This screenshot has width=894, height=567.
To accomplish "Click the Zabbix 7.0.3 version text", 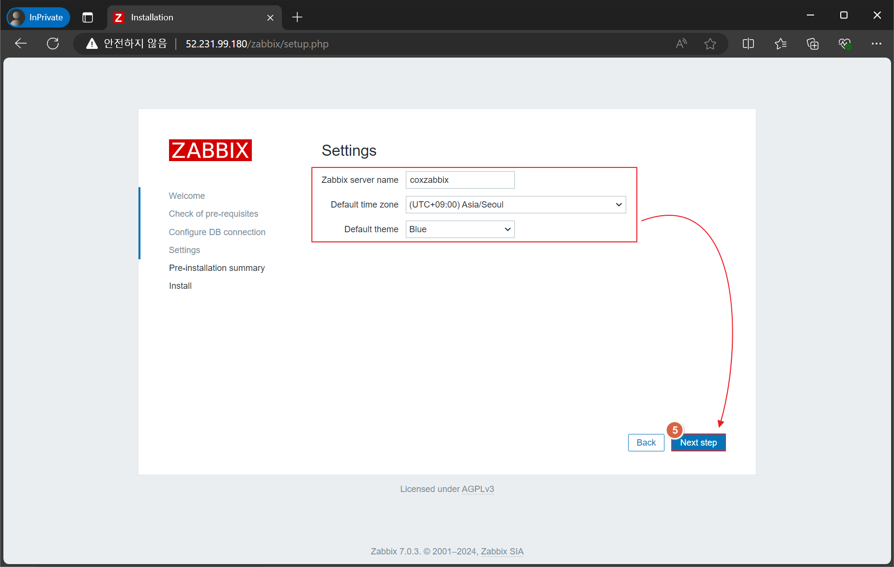I will click(x=396, y=552).
